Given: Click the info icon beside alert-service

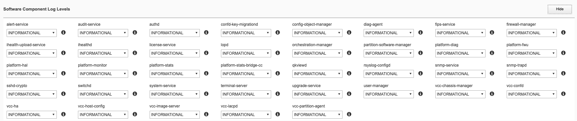Looking at the screenshot, I should pos(63,33).
